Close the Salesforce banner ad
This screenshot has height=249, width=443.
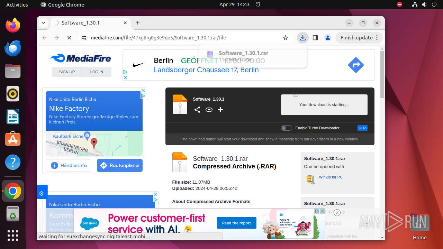322,211
